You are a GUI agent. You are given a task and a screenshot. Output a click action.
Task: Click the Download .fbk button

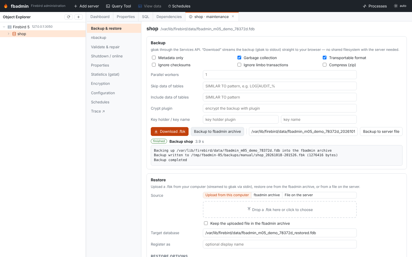[x=170, y=131]
